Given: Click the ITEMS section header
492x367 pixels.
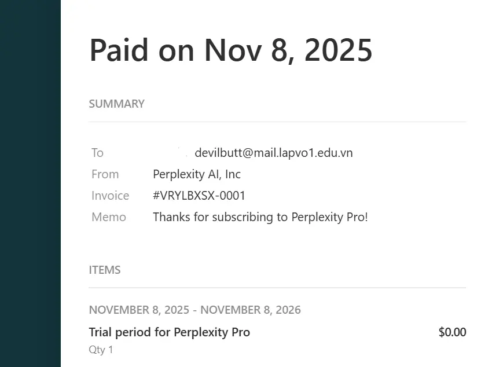Looking at the screenshot, I should tap(105, 270).
